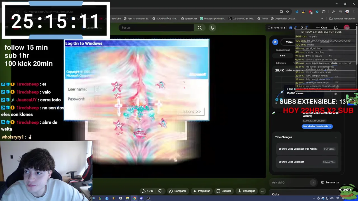Open the volume control in the system tray
This screenshot has width=358, height=201.
332,198
